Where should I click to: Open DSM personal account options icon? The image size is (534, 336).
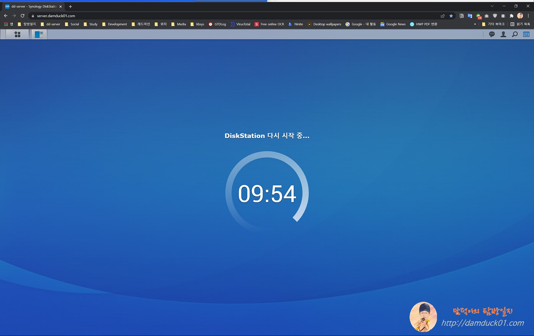[x=503, y=34]
